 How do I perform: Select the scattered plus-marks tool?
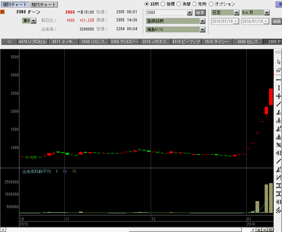click(x=279, y=210)
